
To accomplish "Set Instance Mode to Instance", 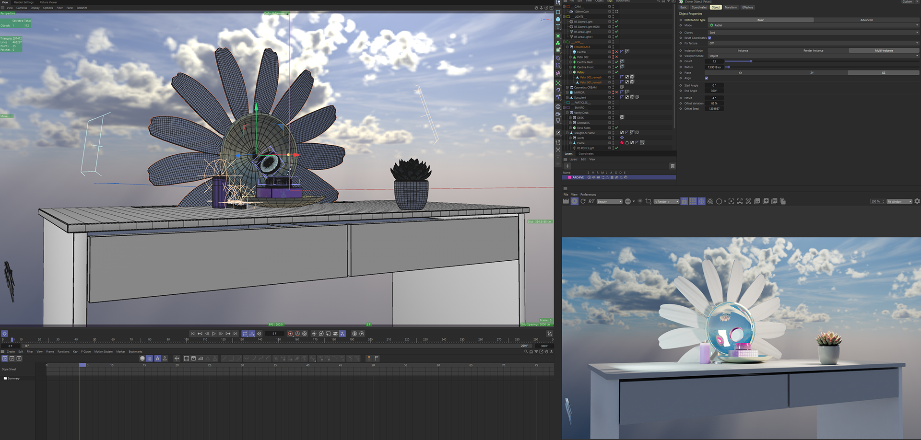I will coord(743,50).
